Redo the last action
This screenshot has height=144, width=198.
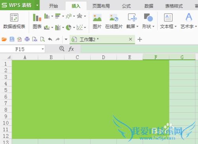[57, 39]
